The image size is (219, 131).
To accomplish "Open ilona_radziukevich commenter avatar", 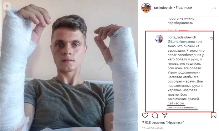I will coord(159,39).
